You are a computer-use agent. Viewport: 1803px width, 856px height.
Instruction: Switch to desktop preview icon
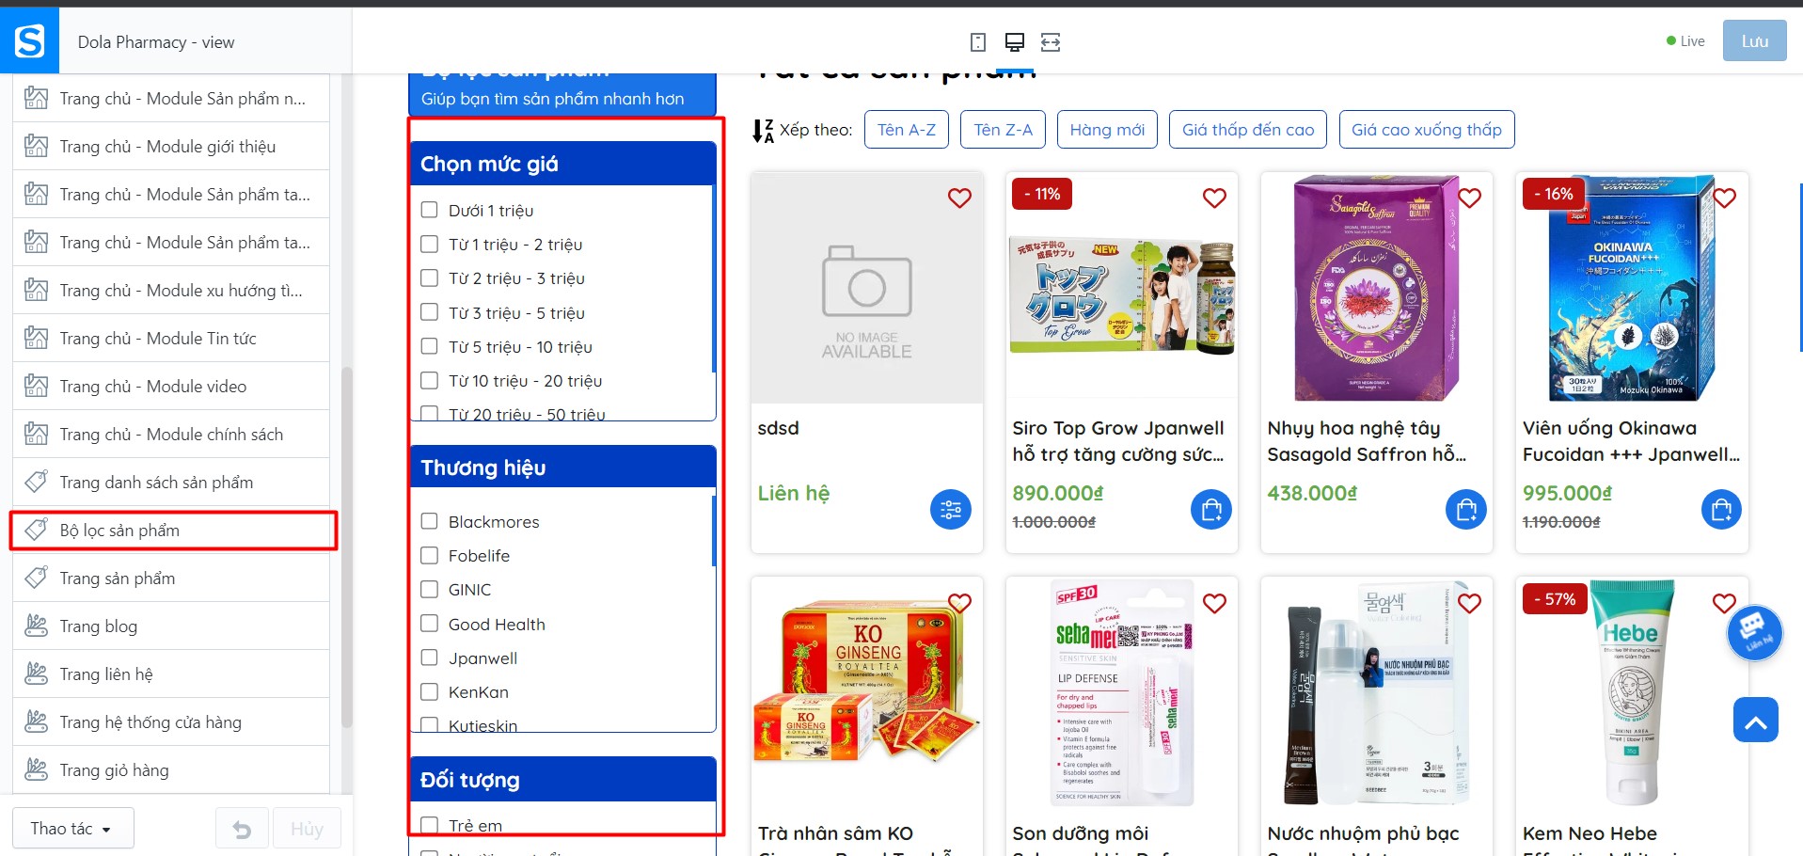point(1014,41)
